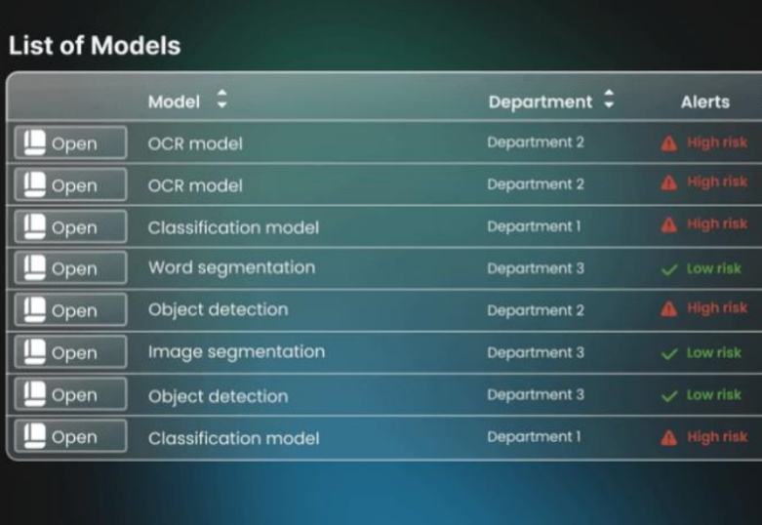
Task: Open the Image segmentation model
Action: point(71,352)
